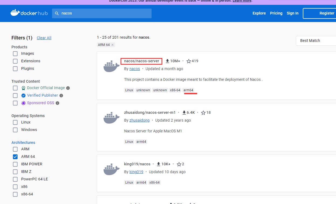This screenshot has width=336, height=204.
Task: Check the Windows operating system filter
Action: coord(15,130)
